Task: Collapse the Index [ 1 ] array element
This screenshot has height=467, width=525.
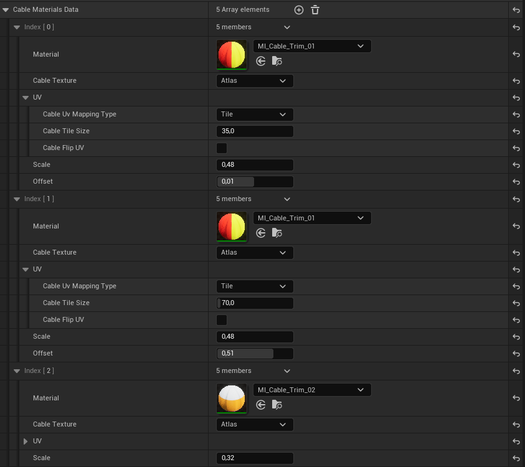Action: click(17, 199)
